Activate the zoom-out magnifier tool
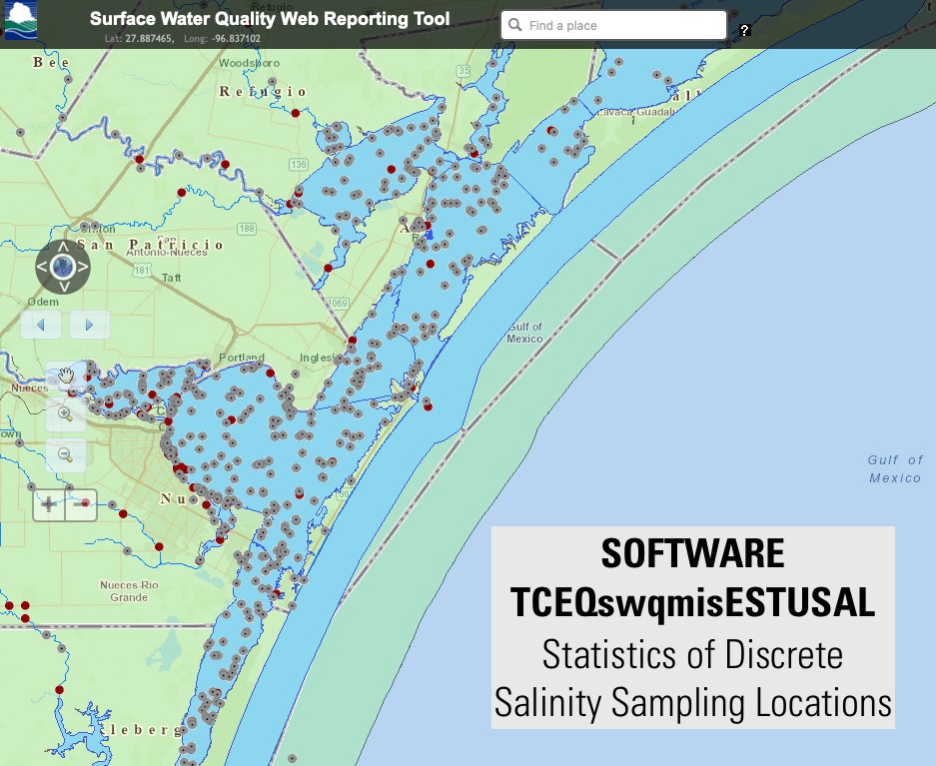Viewport: 936px width, 766px height. pos(66,454)
